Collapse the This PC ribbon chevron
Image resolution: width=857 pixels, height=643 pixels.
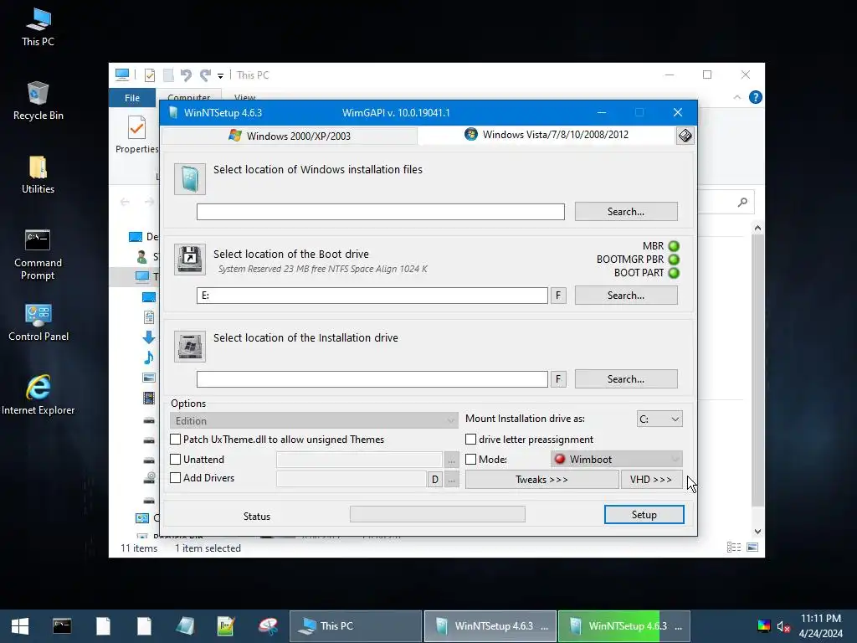click(736, 97)
